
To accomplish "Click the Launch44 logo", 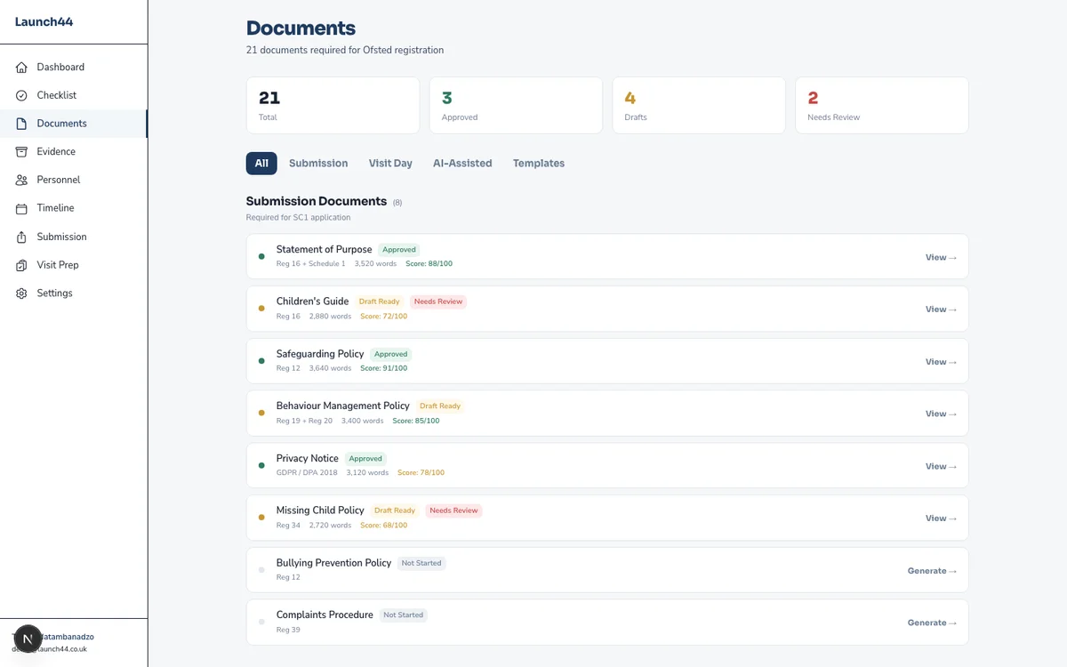I will pos(44,21).
